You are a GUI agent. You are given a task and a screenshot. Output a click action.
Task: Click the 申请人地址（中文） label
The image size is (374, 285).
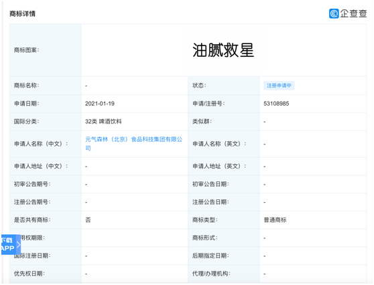tap(41, 166)
